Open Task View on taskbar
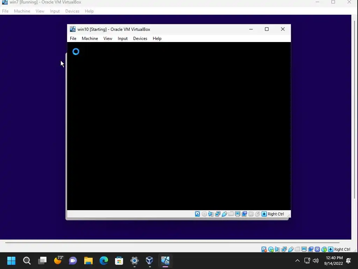The width and height of the screenshot is (358, 269). 42,261
